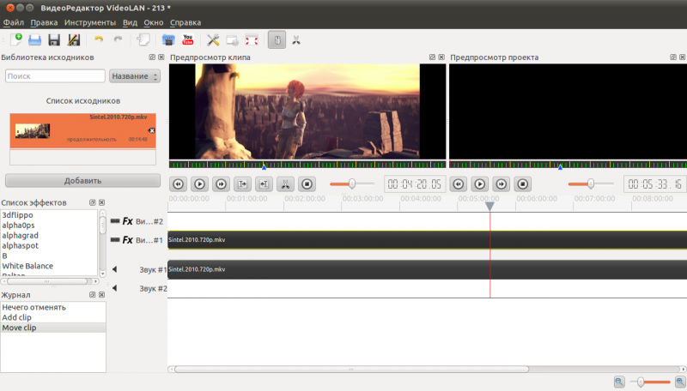
Task: Undo the last action
Action: [99, 39]
